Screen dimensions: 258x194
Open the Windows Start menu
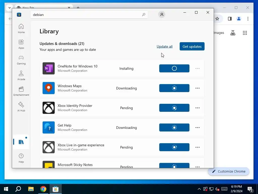point(6,189)
